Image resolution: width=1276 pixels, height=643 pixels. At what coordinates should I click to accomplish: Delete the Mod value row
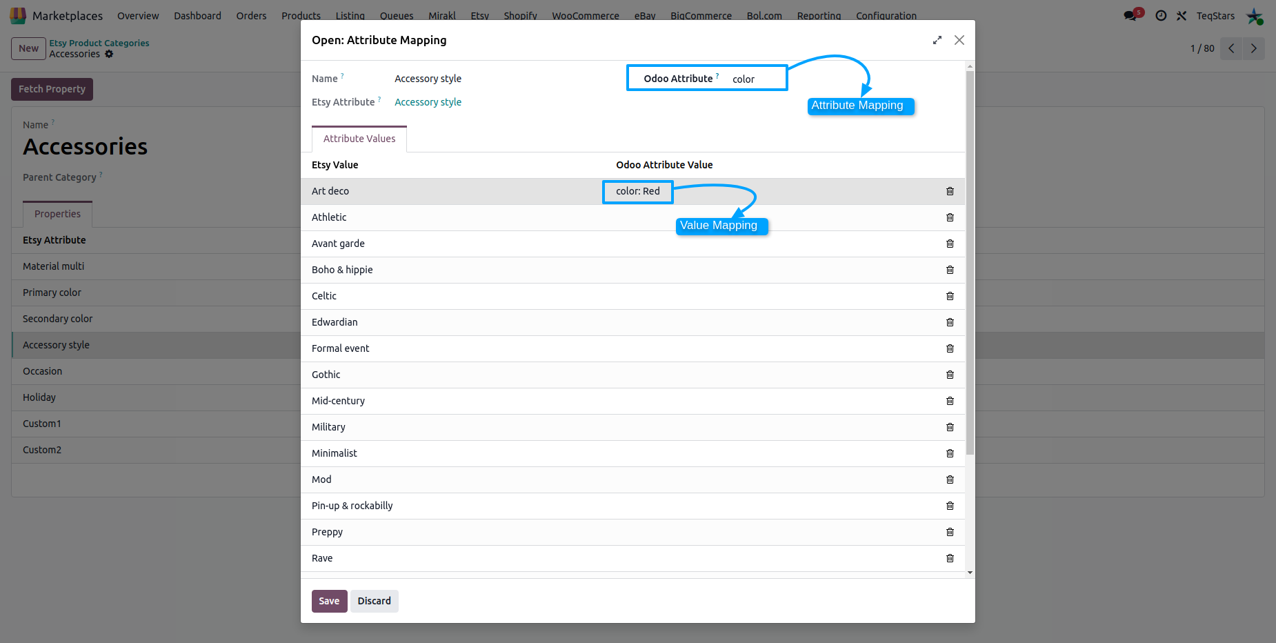coord(950,479)
